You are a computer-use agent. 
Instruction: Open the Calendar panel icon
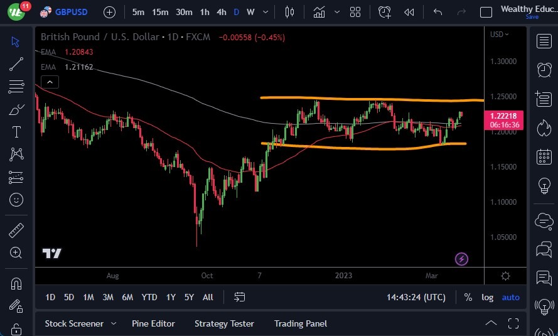point(544,157)
